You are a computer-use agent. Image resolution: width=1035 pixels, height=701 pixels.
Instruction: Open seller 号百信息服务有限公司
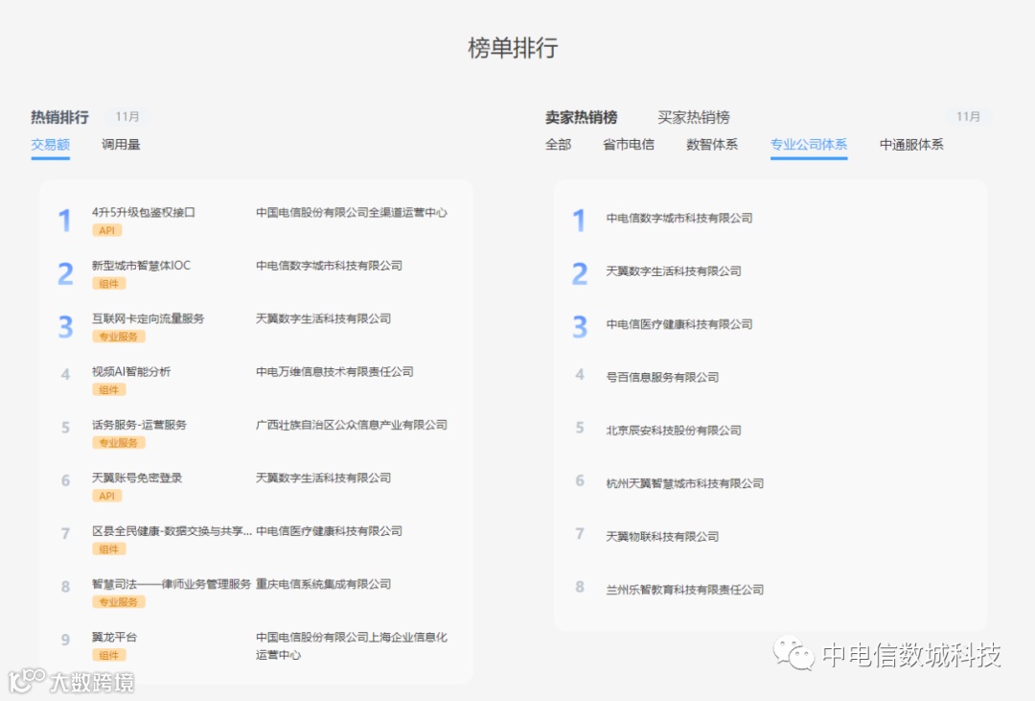point(662,377)
